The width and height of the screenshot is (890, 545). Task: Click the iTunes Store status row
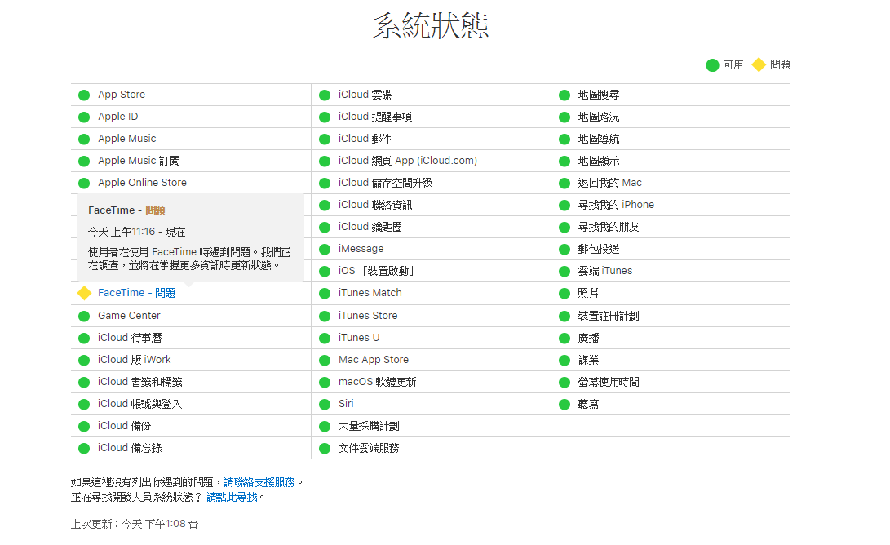431,316
